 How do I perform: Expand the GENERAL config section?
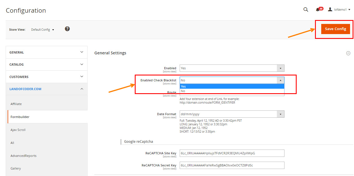click(47, 52)
